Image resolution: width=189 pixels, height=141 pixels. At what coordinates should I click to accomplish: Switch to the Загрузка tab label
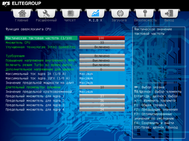119,20
